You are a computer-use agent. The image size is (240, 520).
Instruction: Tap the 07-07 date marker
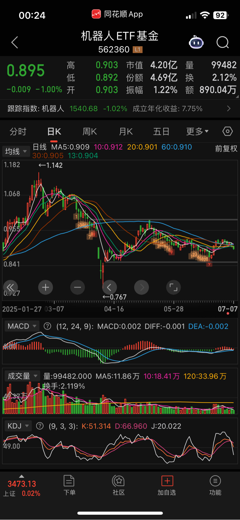point(227,309)
